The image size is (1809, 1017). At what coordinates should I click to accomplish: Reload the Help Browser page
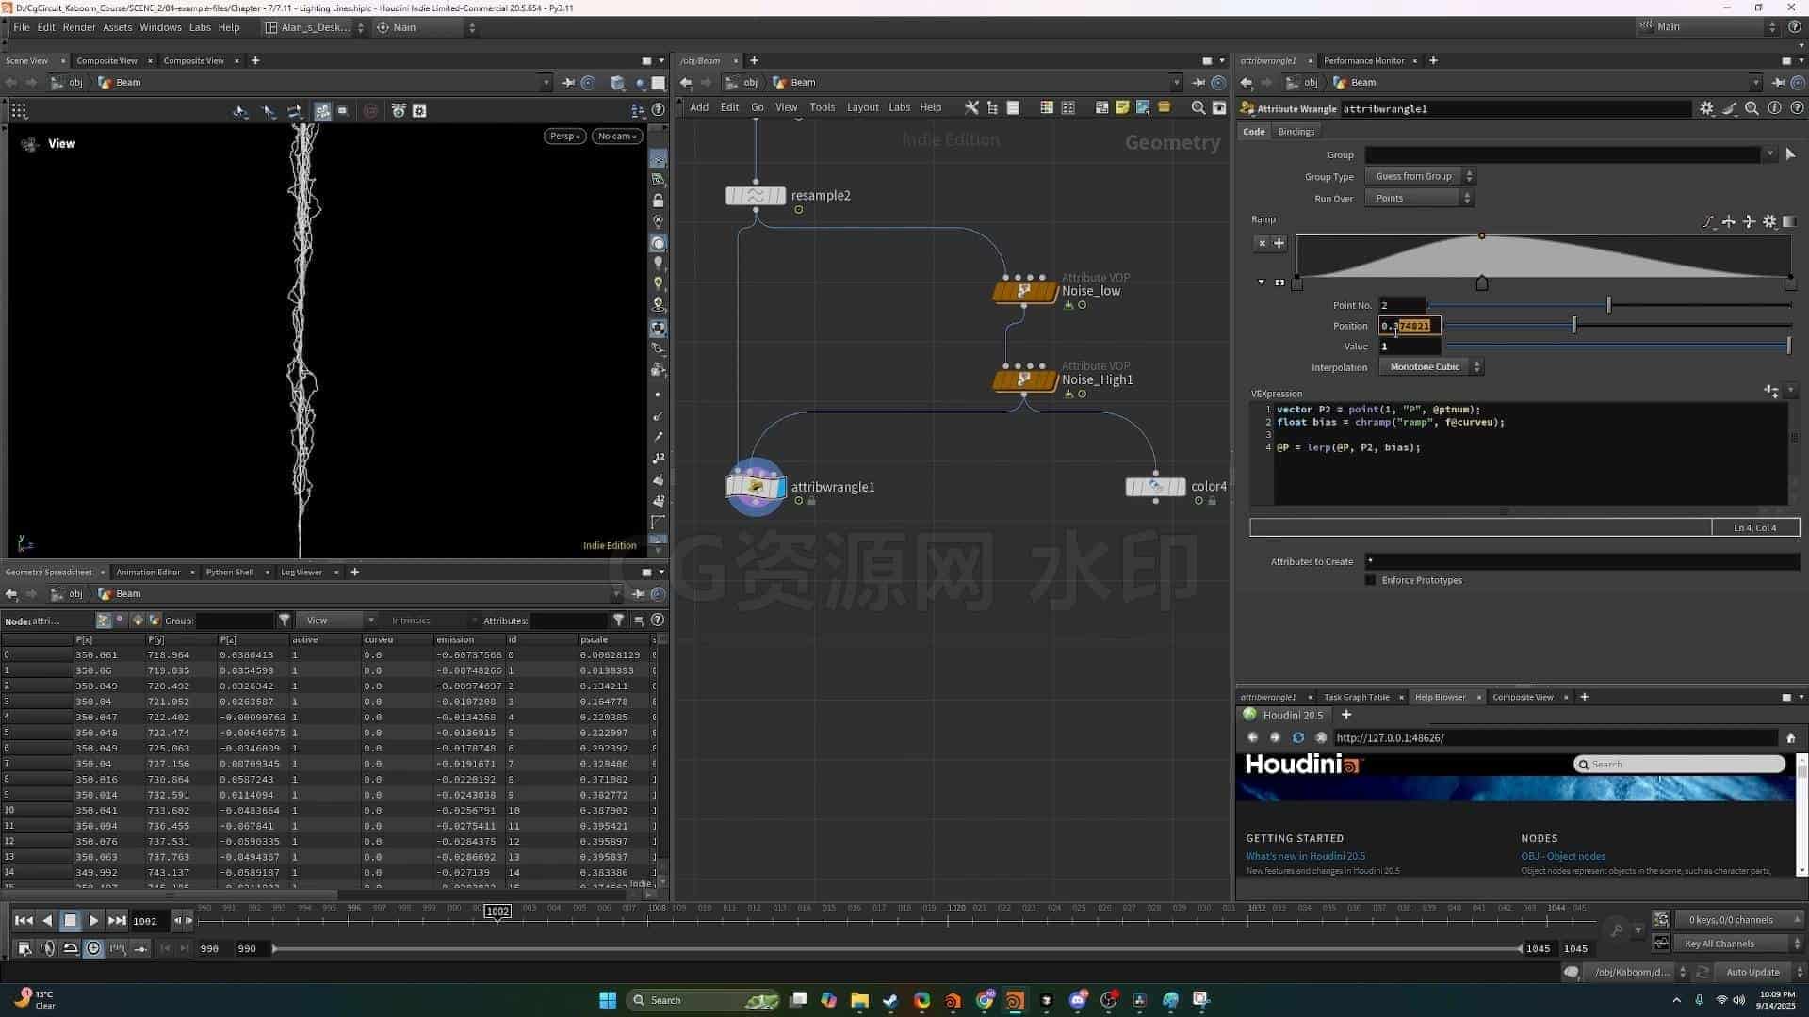[1297, 738]
